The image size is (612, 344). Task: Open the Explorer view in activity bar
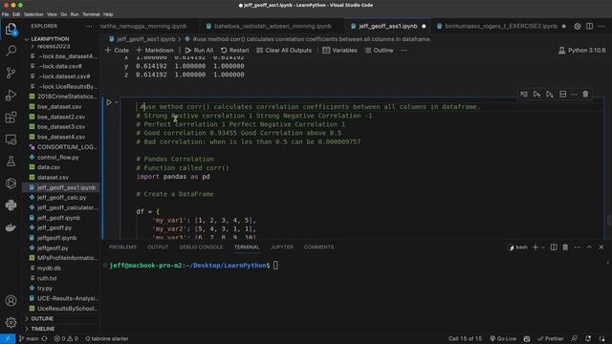[x=11, y=29]
